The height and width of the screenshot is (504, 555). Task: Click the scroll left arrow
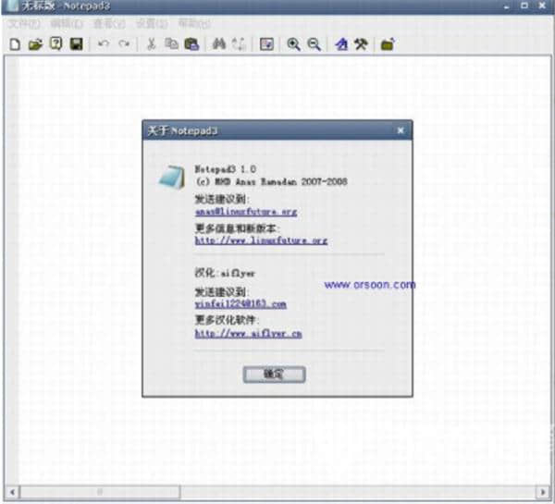pyautogui.click(x=12, y=492)
